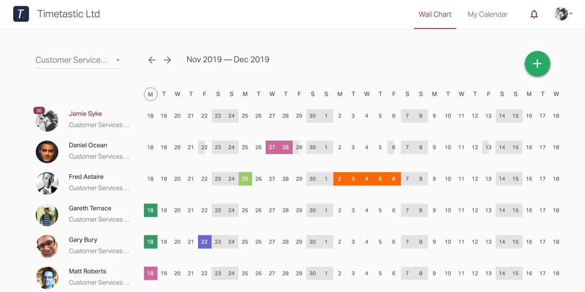This screenshot has height=292, width=585.
Task: Click the Timetastic logo icon
Action: point(21,14)
